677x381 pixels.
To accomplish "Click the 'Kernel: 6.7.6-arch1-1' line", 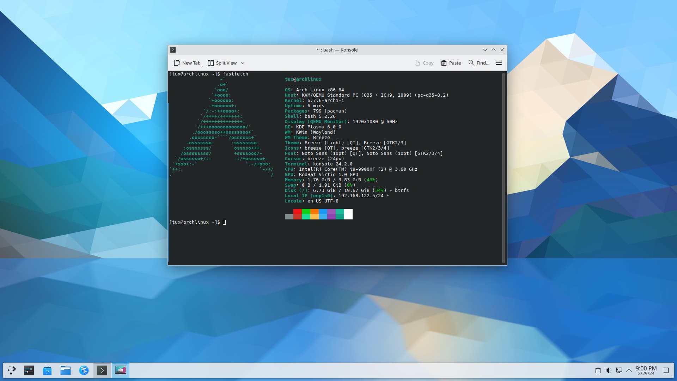I will coord(315,101).
